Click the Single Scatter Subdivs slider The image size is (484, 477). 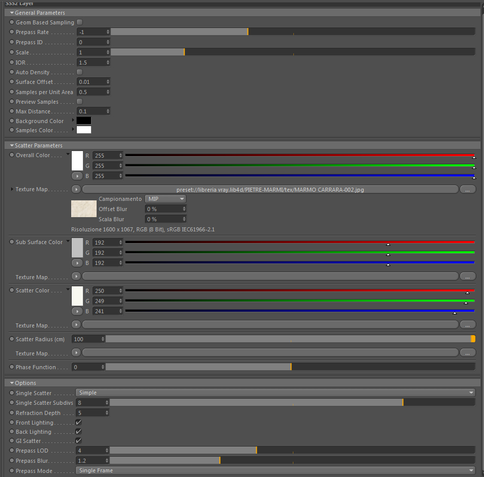[292, 402]
